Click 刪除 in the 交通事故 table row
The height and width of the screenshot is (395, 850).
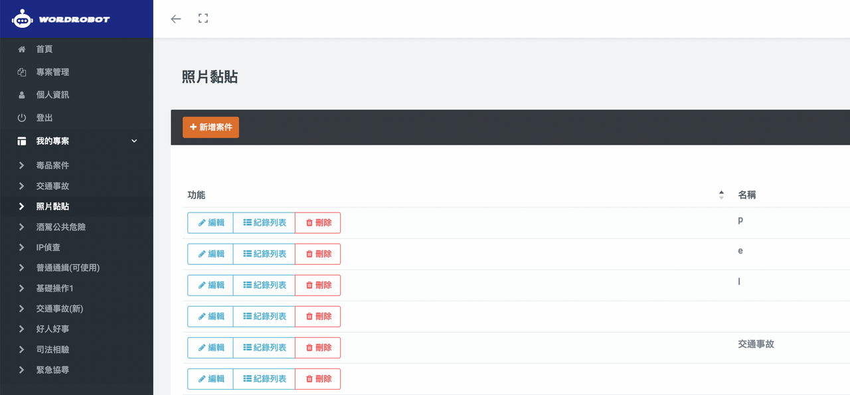318,348
